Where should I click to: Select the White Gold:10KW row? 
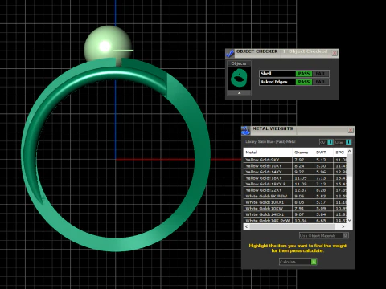pos(295,209)
